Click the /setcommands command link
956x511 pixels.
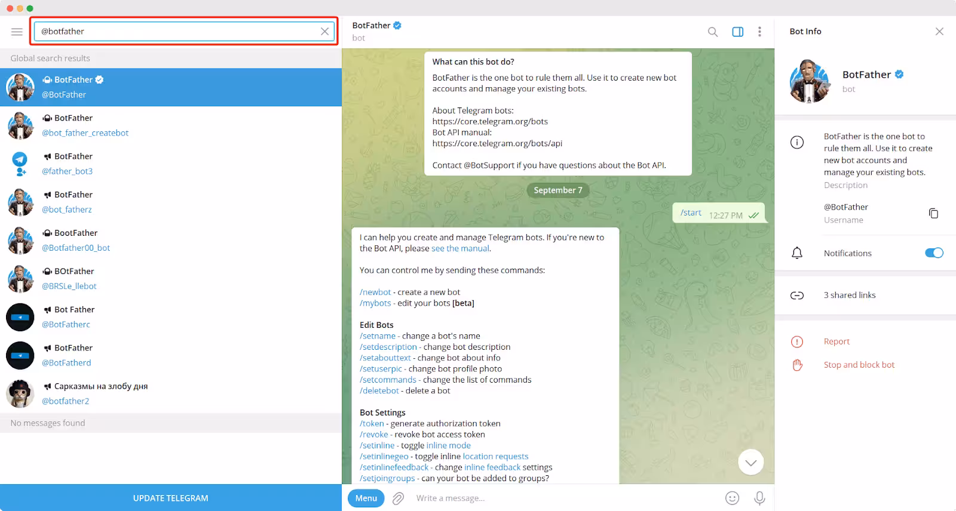pos(388,380)
